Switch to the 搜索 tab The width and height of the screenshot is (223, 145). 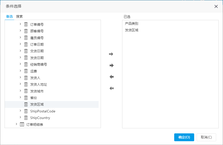(19, 16)
